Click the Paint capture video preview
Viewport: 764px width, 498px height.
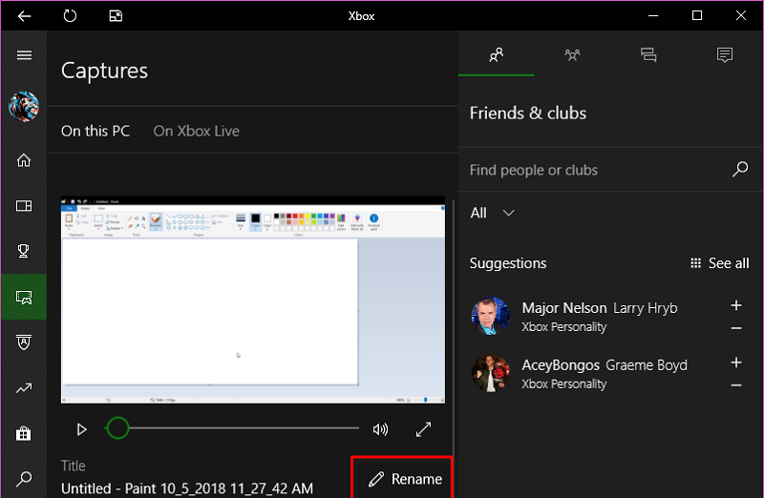pyautogui.click(x=253, y=300)
